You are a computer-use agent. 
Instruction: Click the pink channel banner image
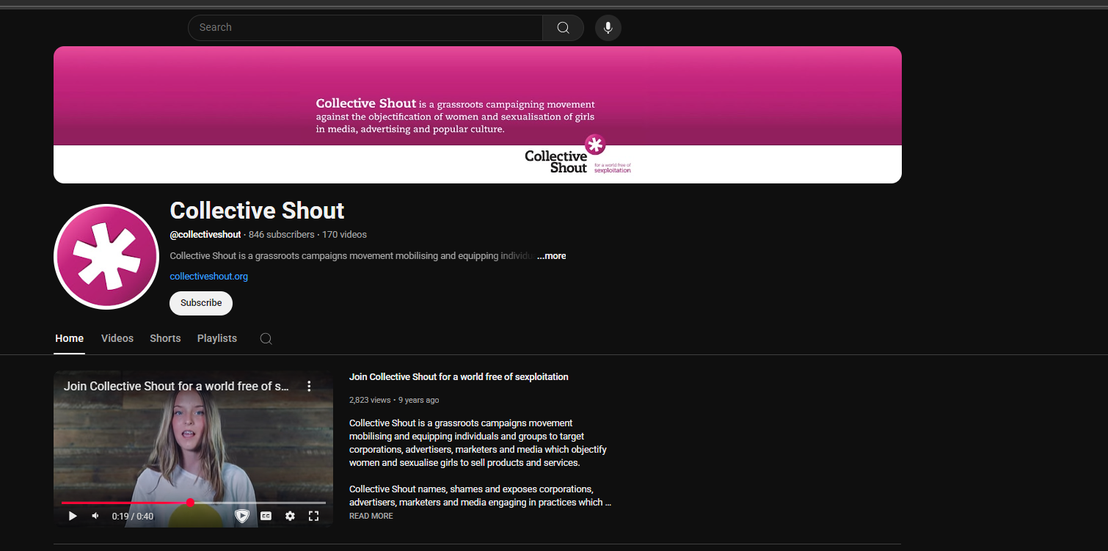coord(478,114)
